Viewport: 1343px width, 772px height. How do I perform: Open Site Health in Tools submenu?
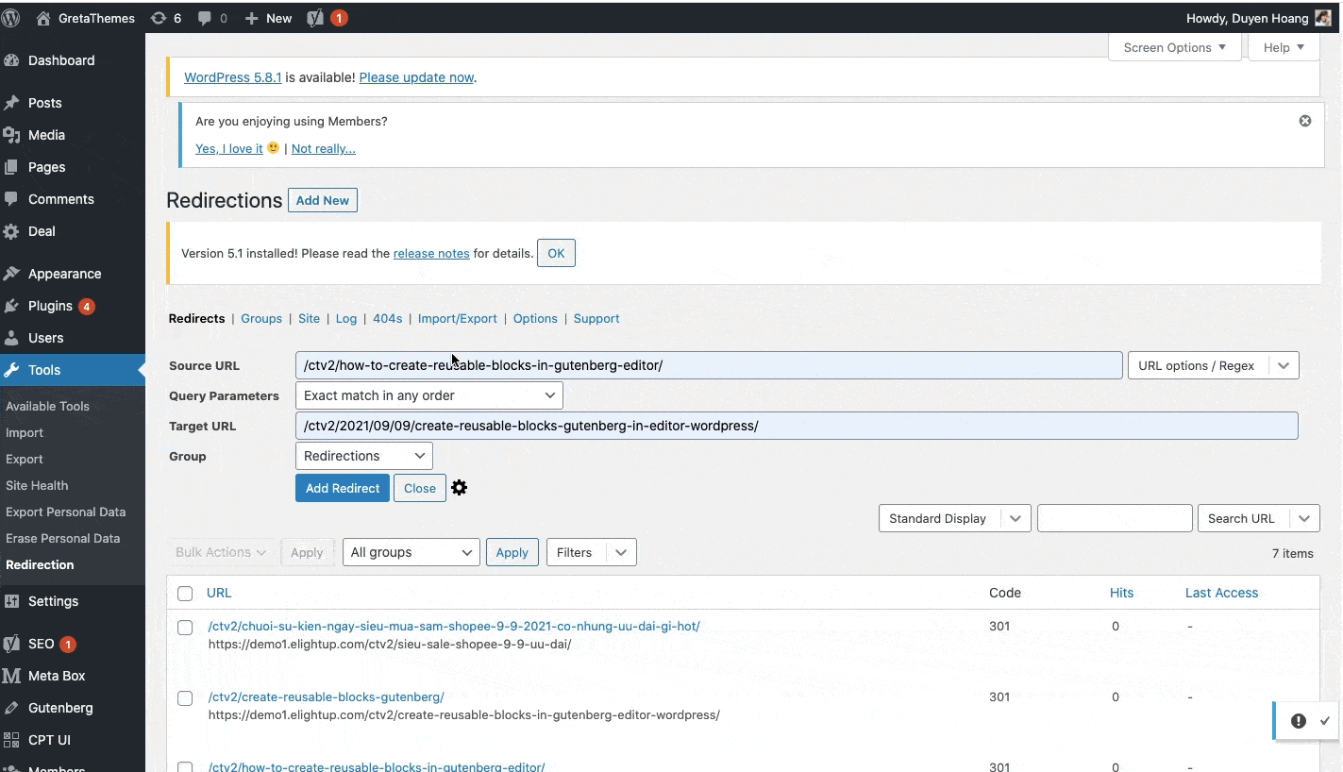(x=37, y=485)
